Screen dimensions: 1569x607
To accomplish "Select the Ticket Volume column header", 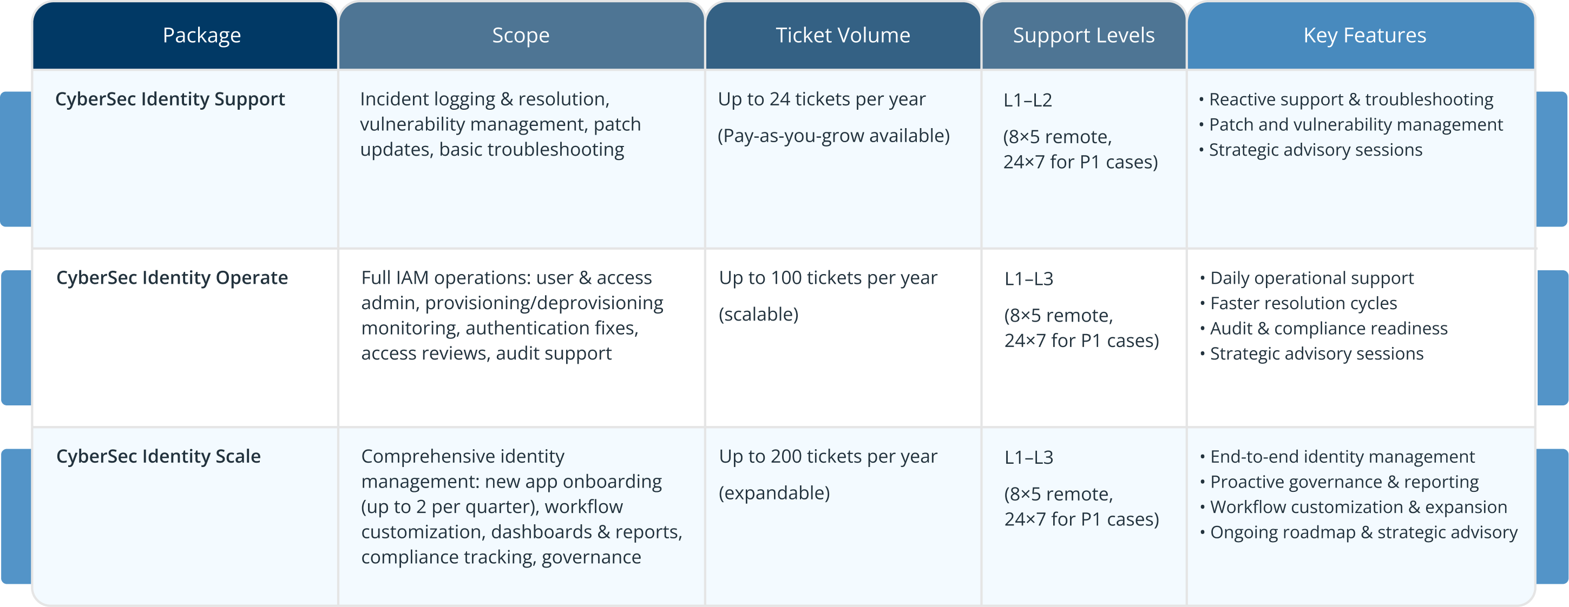I will (x=843, y=35).
